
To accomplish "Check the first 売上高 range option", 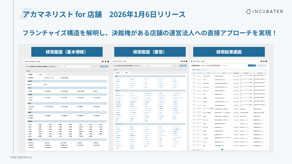I will click(28, 91).
